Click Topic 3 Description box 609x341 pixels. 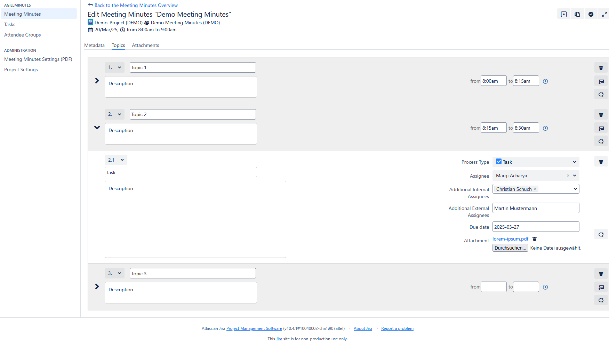click(x=181, y=293)
